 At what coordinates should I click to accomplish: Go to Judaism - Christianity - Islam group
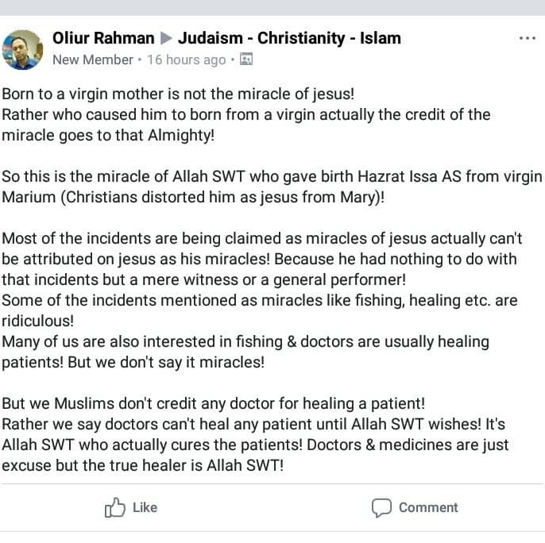(x=289, y=38)
